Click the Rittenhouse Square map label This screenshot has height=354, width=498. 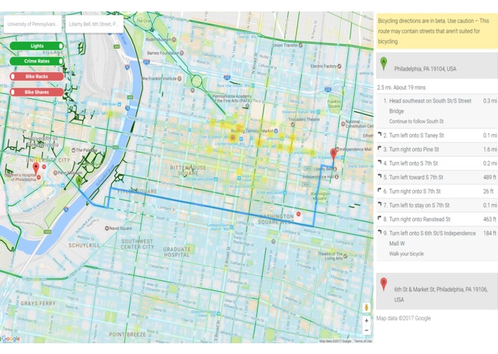(188, 171)
